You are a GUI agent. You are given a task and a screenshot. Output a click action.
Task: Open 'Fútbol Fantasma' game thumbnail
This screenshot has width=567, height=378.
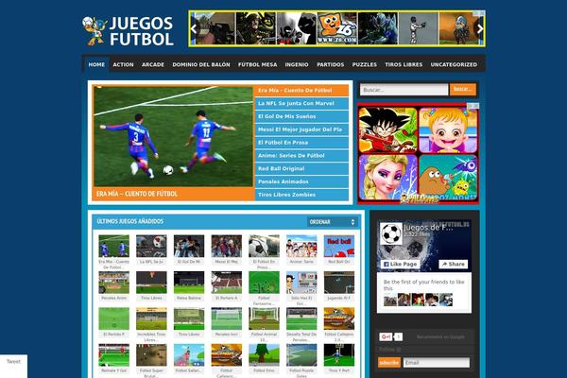tap(264, 283)
